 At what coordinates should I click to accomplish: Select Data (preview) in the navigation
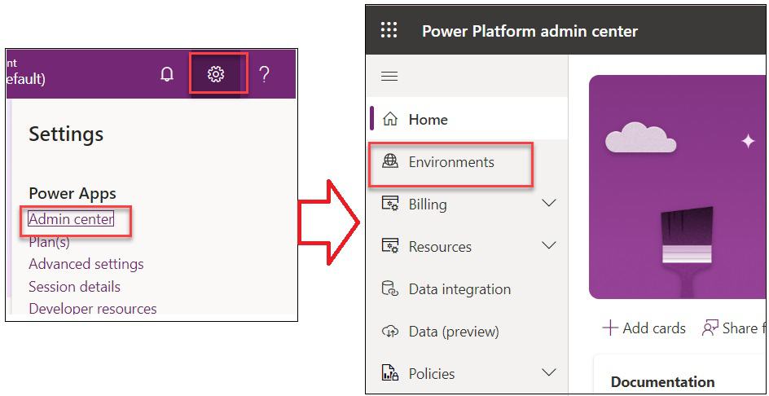coord(468,332)
